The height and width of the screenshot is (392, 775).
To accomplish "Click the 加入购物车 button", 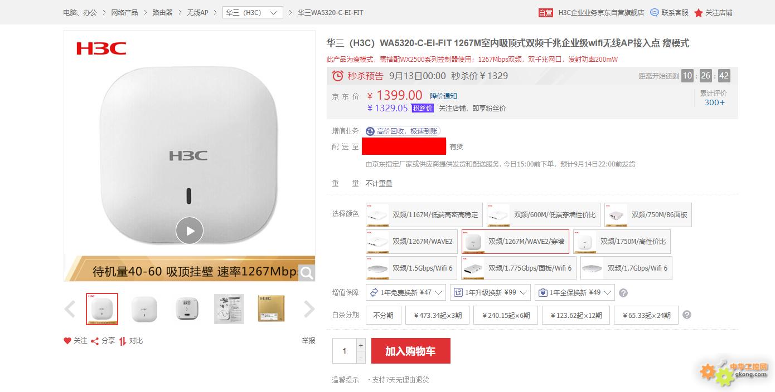I will coord(411,351).
